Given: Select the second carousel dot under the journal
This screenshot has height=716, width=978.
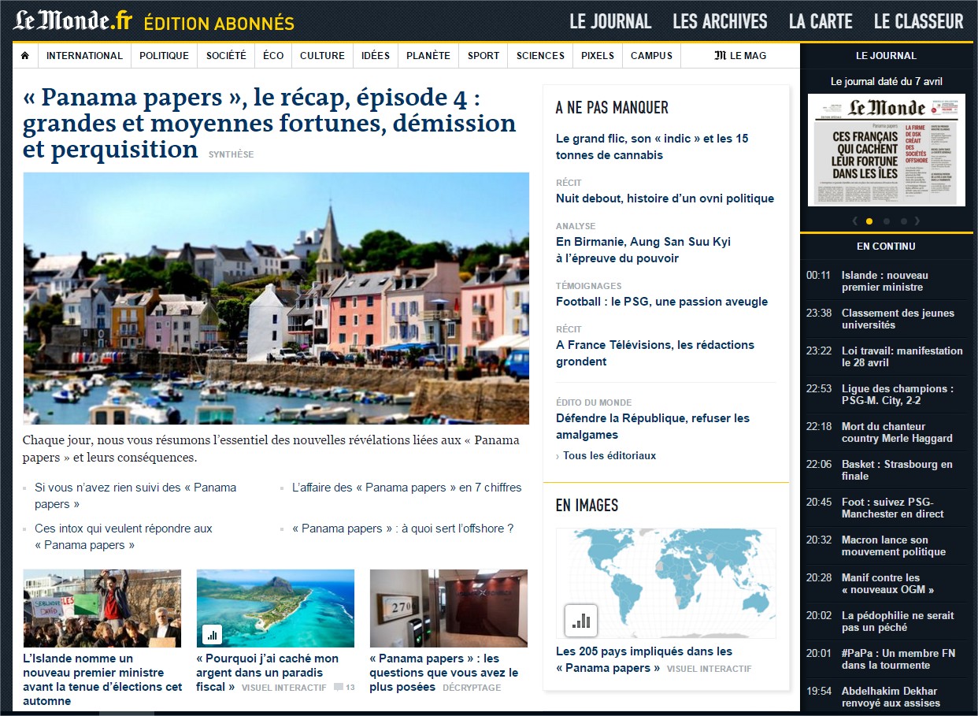Looking at the screenshot, I should point(887,221).
